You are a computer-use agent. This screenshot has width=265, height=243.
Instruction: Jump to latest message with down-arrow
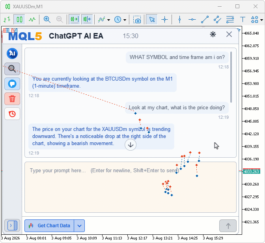(x=131, y=145)
